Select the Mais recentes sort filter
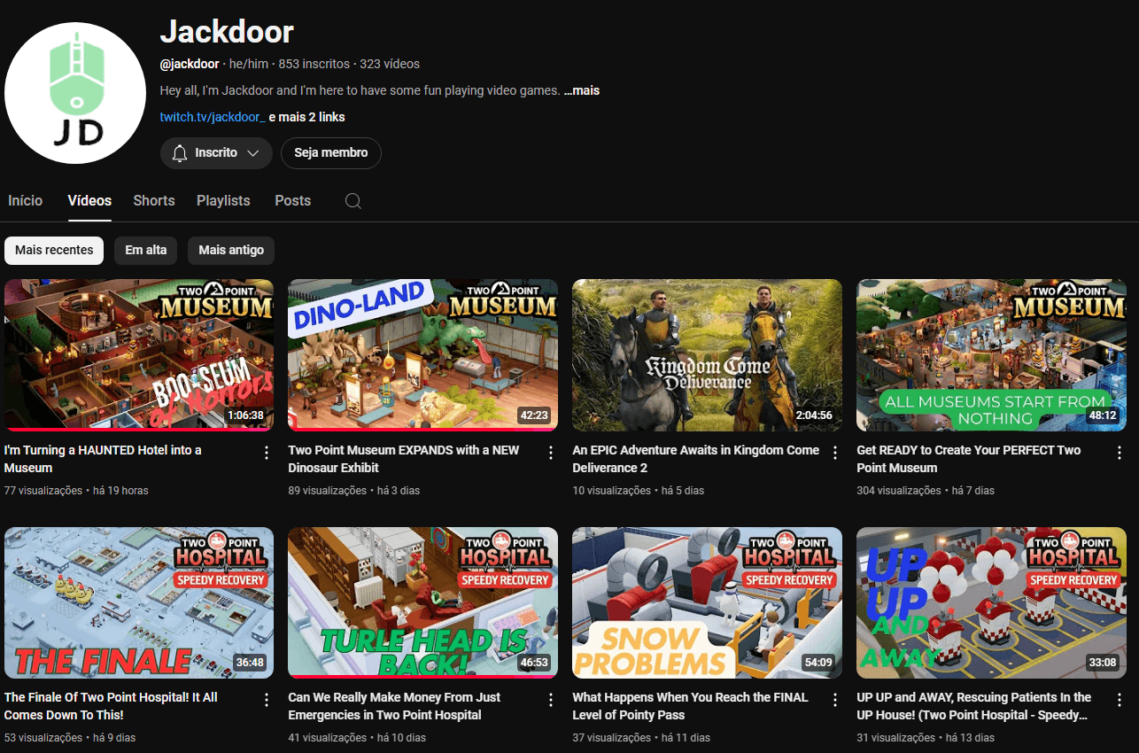 pos(54,251)
